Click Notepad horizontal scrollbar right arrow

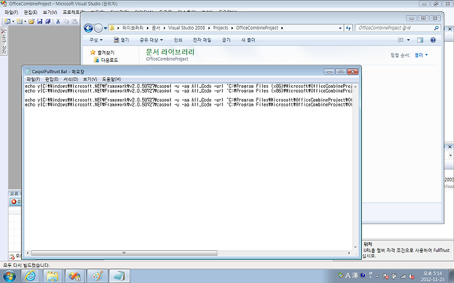(349, 253)
